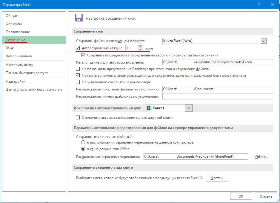Toggle Сохранять последнюю автосохраненную версию checkbox
Screen dimensions: 280x203
[83, 55]
